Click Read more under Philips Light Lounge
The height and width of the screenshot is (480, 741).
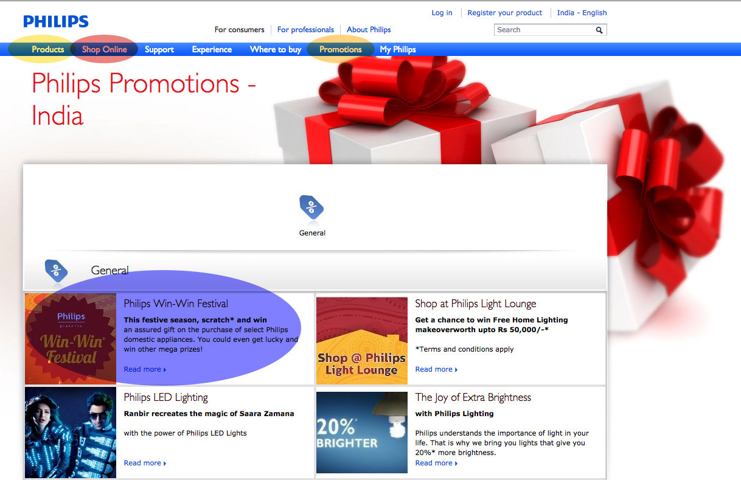(436, 369)
